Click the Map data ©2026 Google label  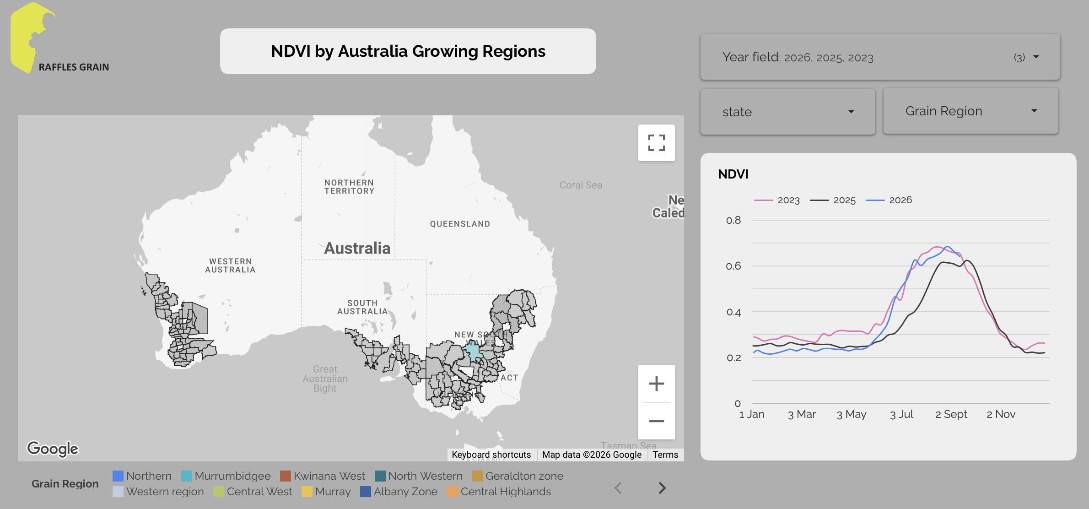(x=592, y=455)
